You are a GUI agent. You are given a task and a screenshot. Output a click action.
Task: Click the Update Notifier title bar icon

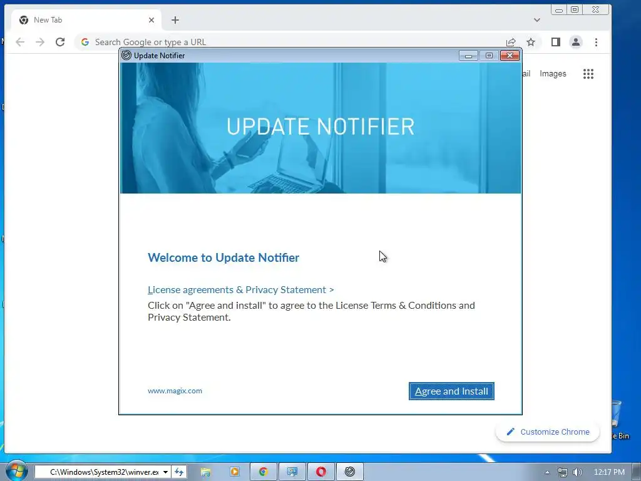coord(126,55)
